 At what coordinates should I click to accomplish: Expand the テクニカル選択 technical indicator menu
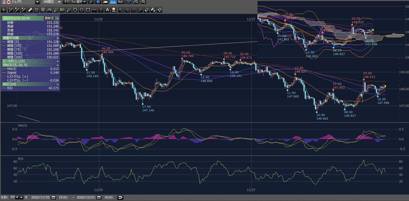click(x=75, y=2)
